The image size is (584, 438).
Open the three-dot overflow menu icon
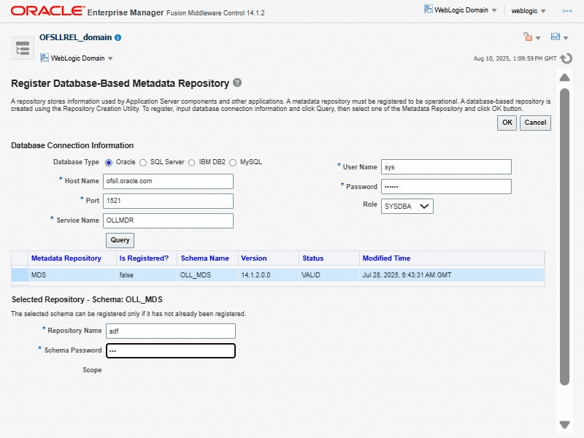(567, 11)
